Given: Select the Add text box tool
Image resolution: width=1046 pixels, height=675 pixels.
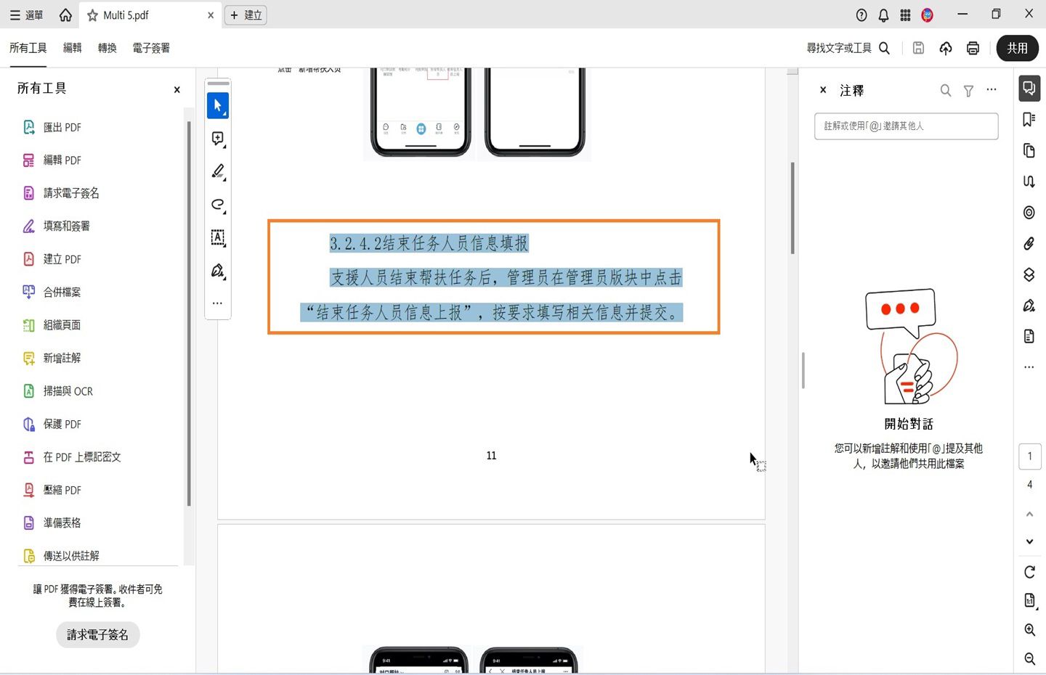Looking at the screenshot, I should pyautogui.click(x=218, y=237).
